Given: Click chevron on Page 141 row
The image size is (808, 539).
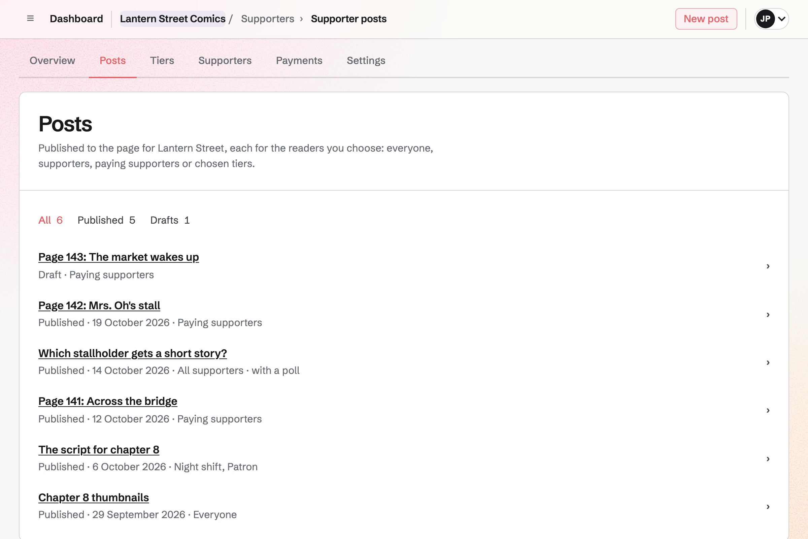Looking at the screenshot, I should [x=768, y=410].
